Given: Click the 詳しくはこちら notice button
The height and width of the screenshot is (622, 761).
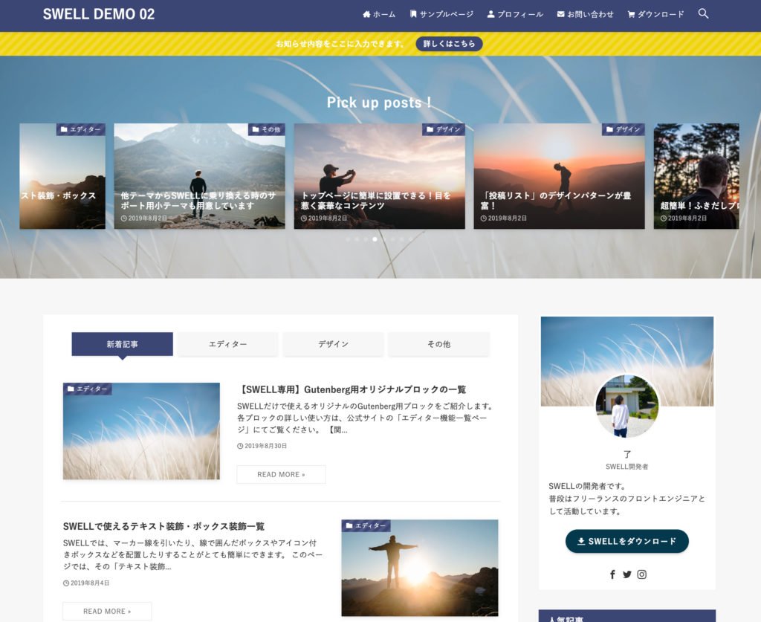Looking at the screenshot, I should (x=449, y=44).
